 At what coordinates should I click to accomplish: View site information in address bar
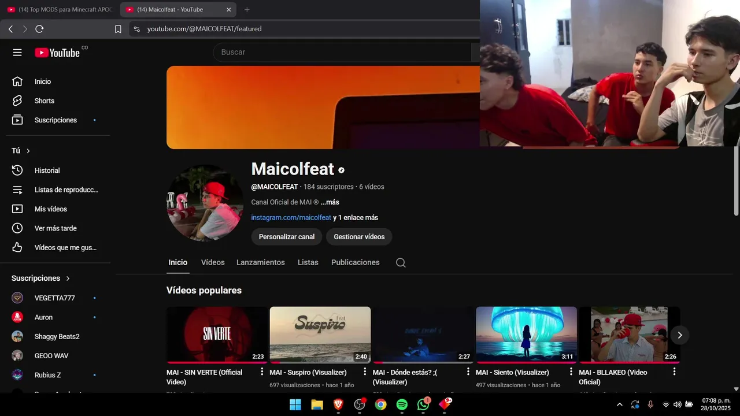pos(136,29)
